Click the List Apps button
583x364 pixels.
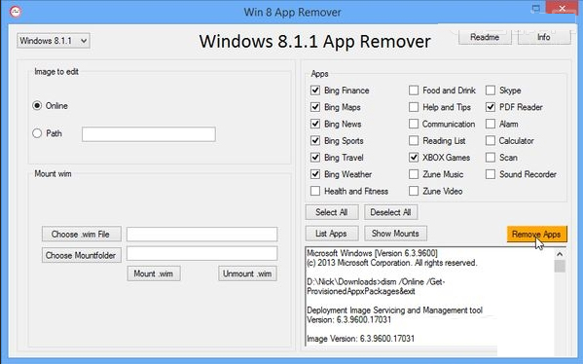pos(332,234)
